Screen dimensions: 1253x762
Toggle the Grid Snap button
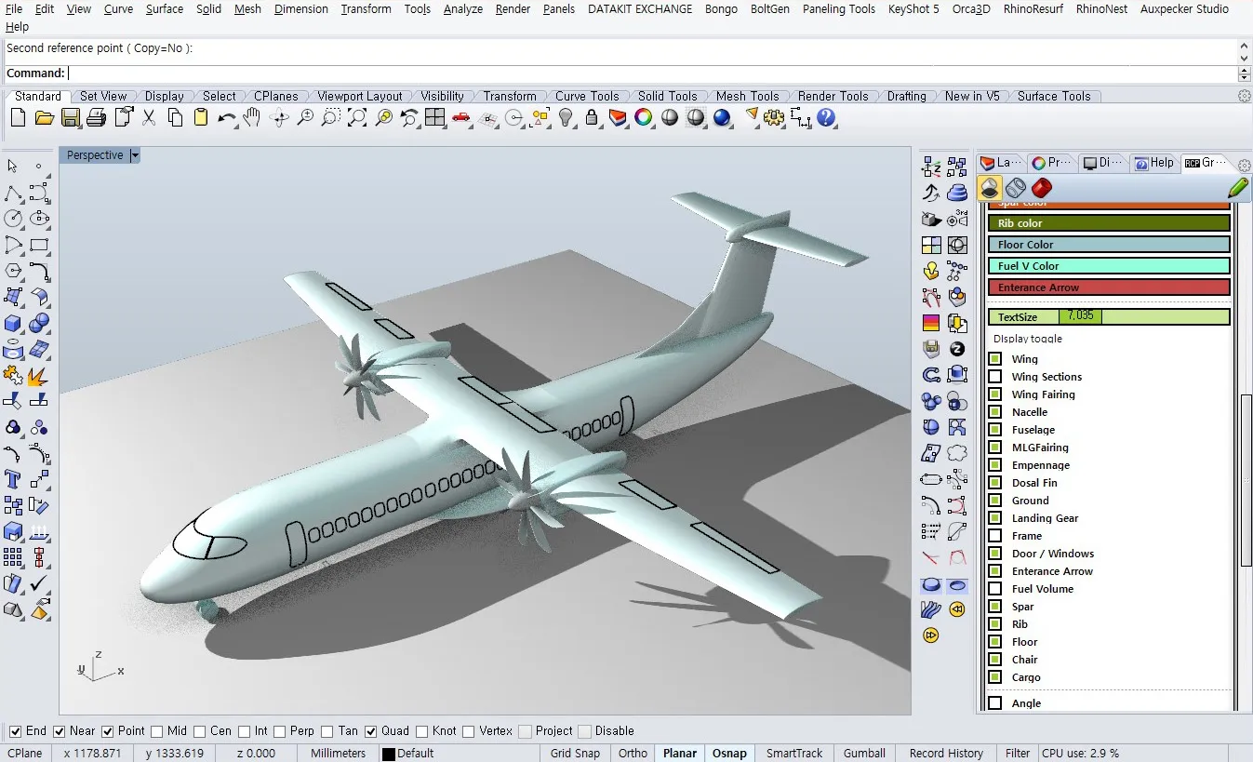[574, 754]
